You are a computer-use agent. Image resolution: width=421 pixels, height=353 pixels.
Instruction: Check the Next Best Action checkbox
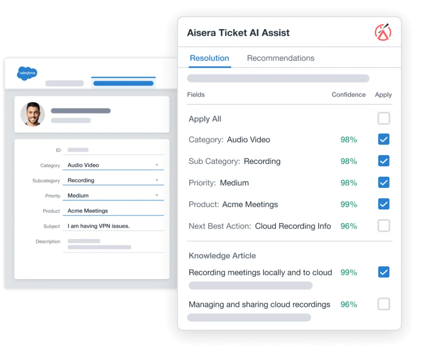pos(384,226)
